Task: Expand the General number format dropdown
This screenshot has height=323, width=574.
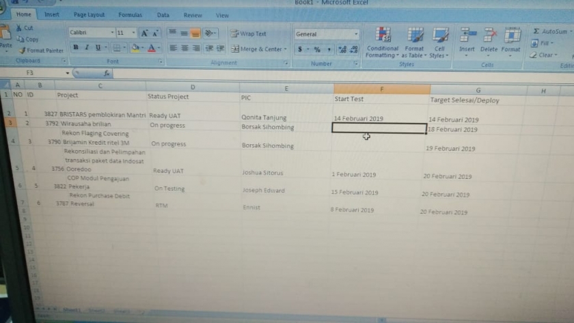Action: [x=356, y=33]
